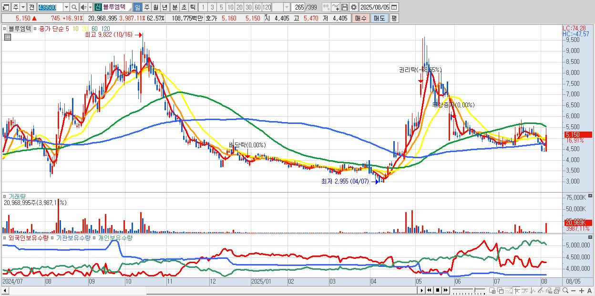This screenshot has height=296, width=595.
Task: Click the candle count field 265
Action: 298,7
